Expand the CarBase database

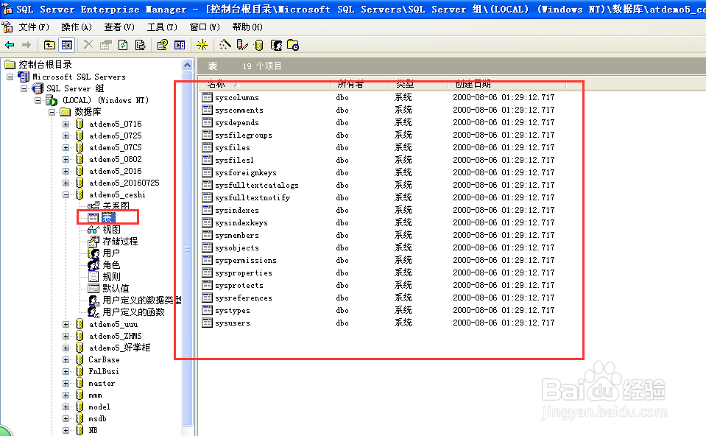(66, 359)
